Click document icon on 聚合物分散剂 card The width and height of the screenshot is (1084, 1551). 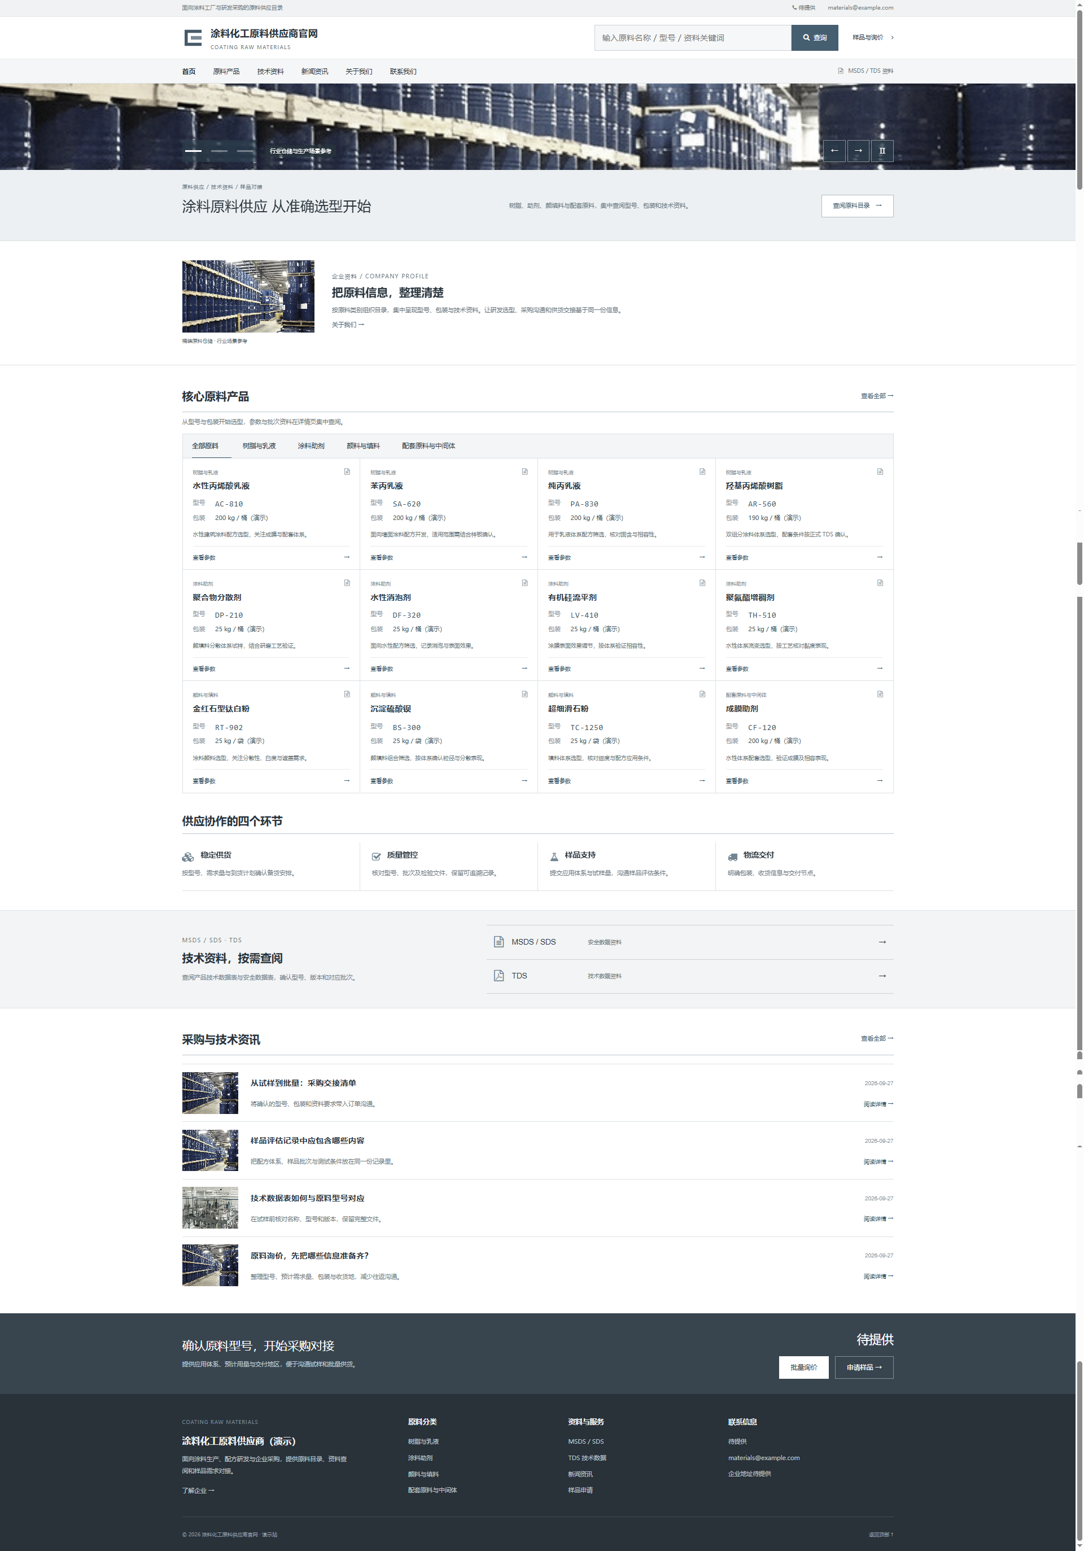click(347, 583)
